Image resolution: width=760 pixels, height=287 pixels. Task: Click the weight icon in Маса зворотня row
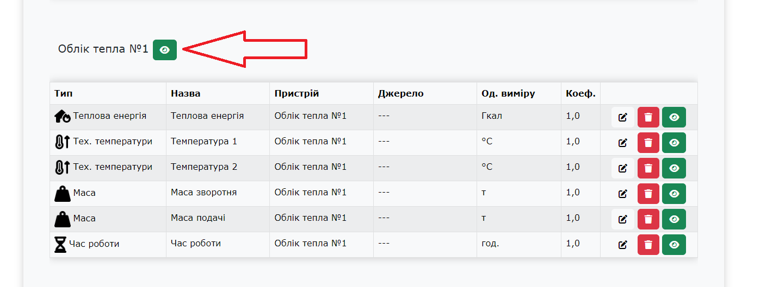point(63,193)
